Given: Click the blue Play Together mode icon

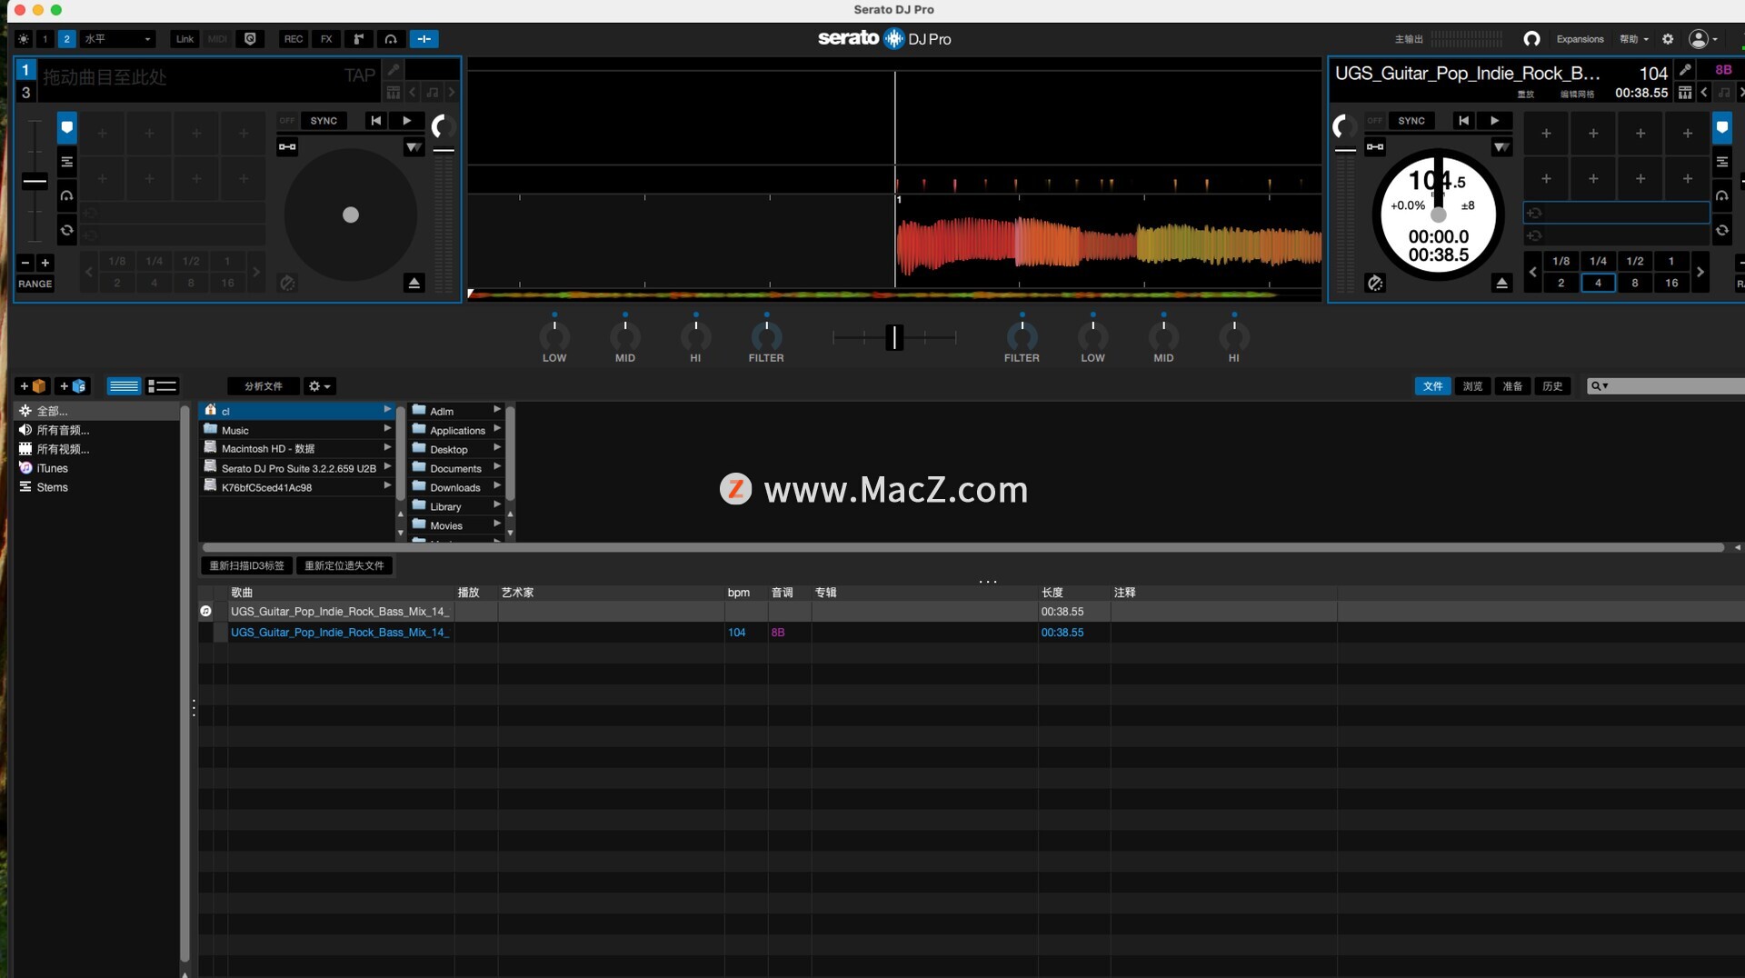Looking at the screenshot, I should (x=424, y=39).
